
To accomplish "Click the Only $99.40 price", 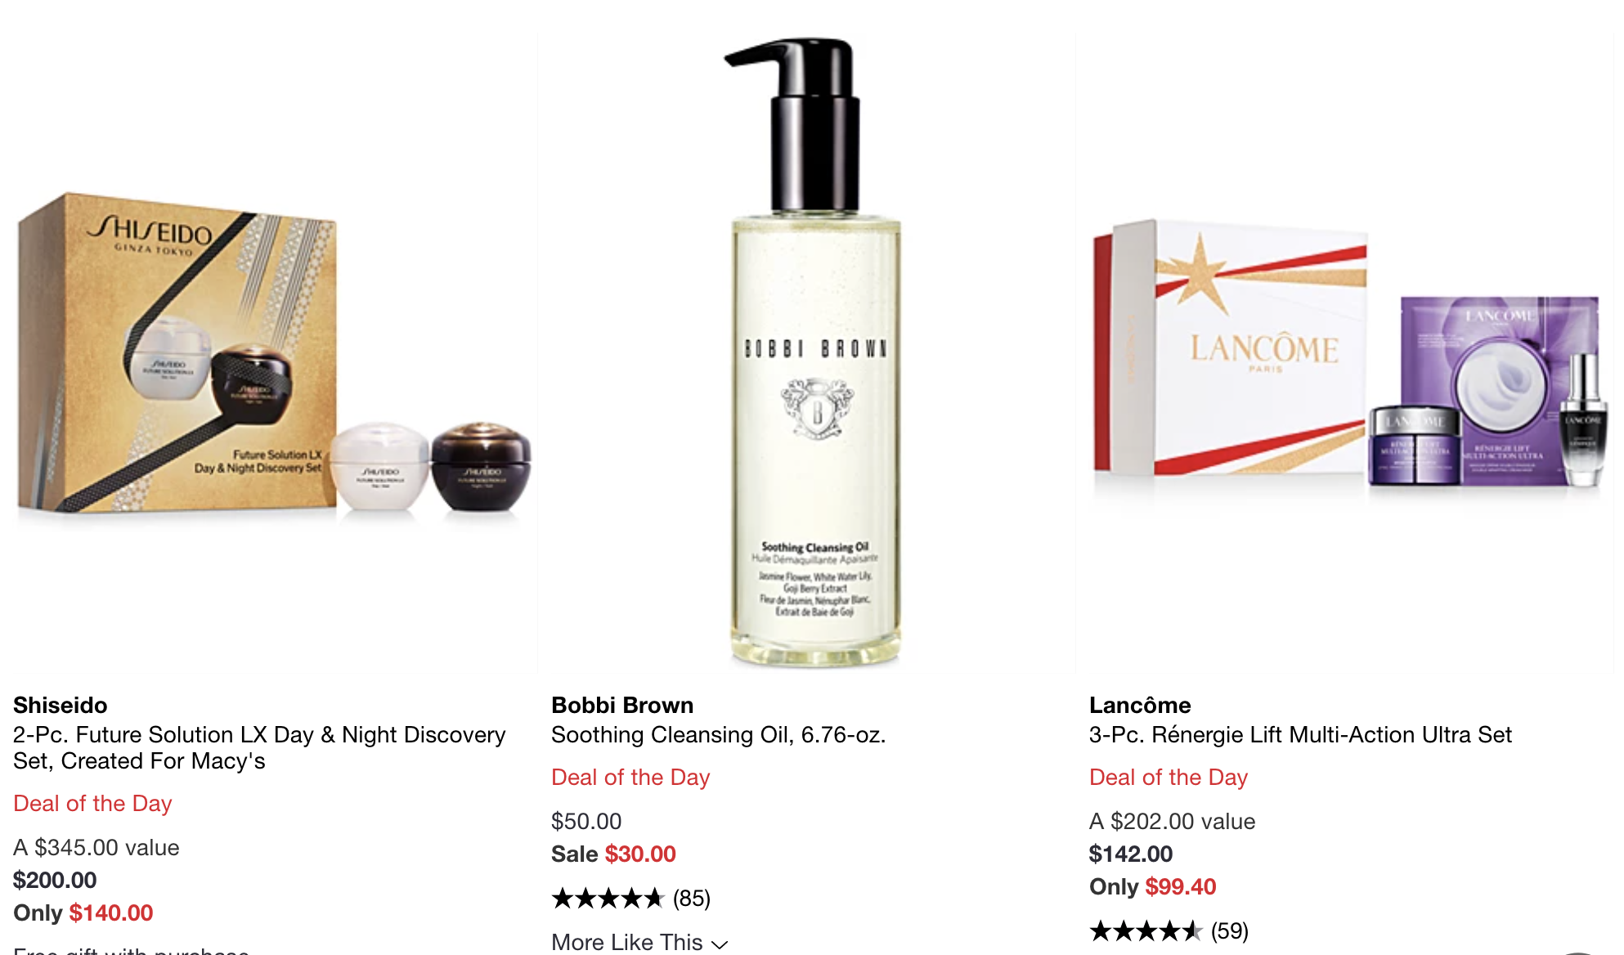I will pyautogui.click(x=1152, y=886).
